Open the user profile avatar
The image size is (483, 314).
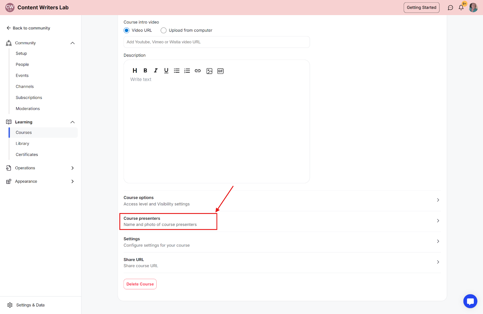point(473,8)
